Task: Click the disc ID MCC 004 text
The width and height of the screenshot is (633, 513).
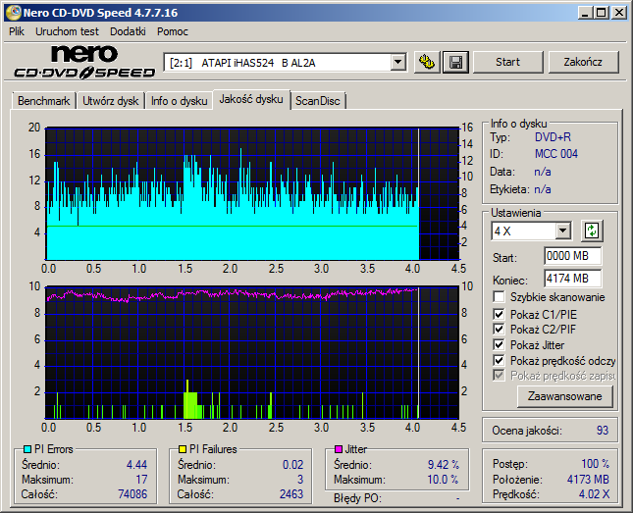Action: point(556,154)
